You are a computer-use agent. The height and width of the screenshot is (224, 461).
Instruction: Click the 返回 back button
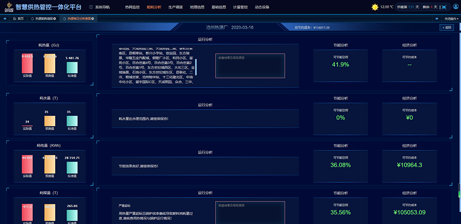447,28
